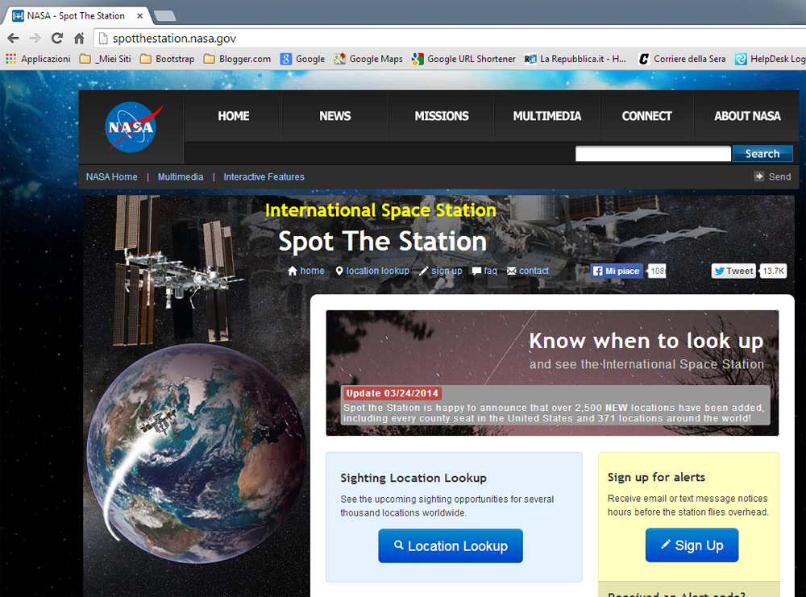Click the Send arrow icon
Image resolution: width=806 pixels, height=597 pixels.
coord(758,176)
